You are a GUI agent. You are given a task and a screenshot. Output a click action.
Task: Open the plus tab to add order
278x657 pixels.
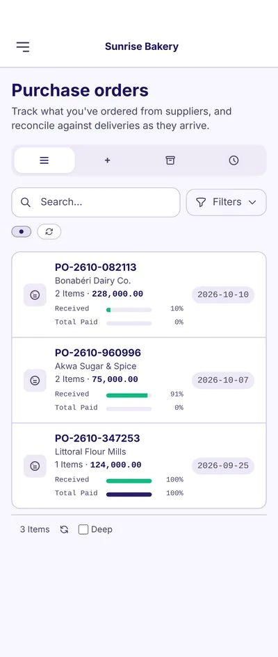(x=107, y=160)
